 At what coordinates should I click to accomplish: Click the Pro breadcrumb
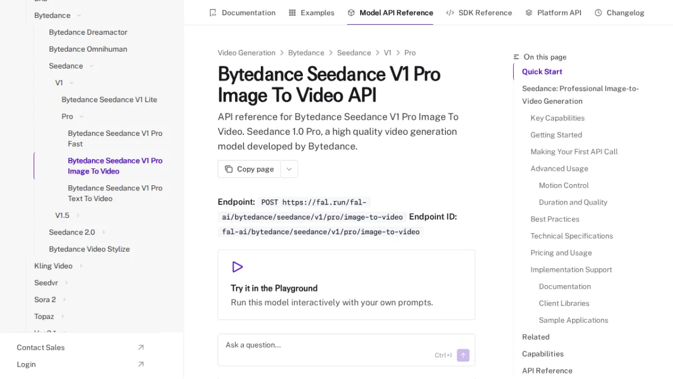pos(410,53)
